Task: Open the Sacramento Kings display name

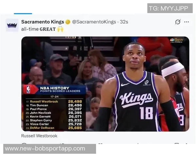Action: 42,22
